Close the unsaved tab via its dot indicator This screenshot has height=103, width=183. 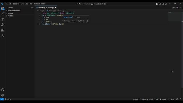point(55,8)
